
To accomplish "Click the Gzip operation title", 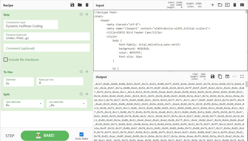I will (x=7, y=15).
